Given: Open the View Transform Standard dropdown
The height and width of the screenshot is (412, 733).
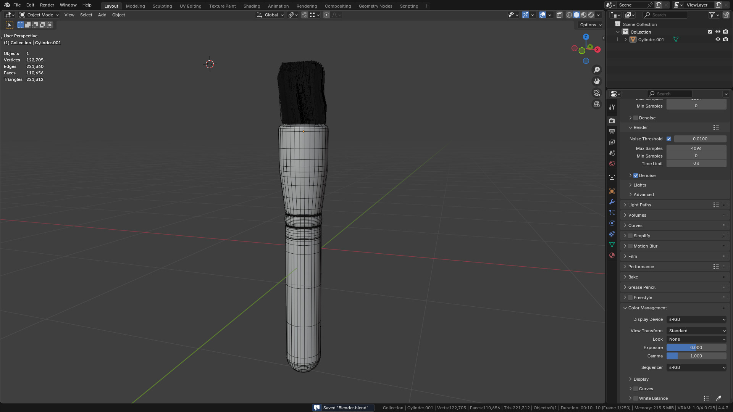Looking at the screenshot, I should coord(697,331).
